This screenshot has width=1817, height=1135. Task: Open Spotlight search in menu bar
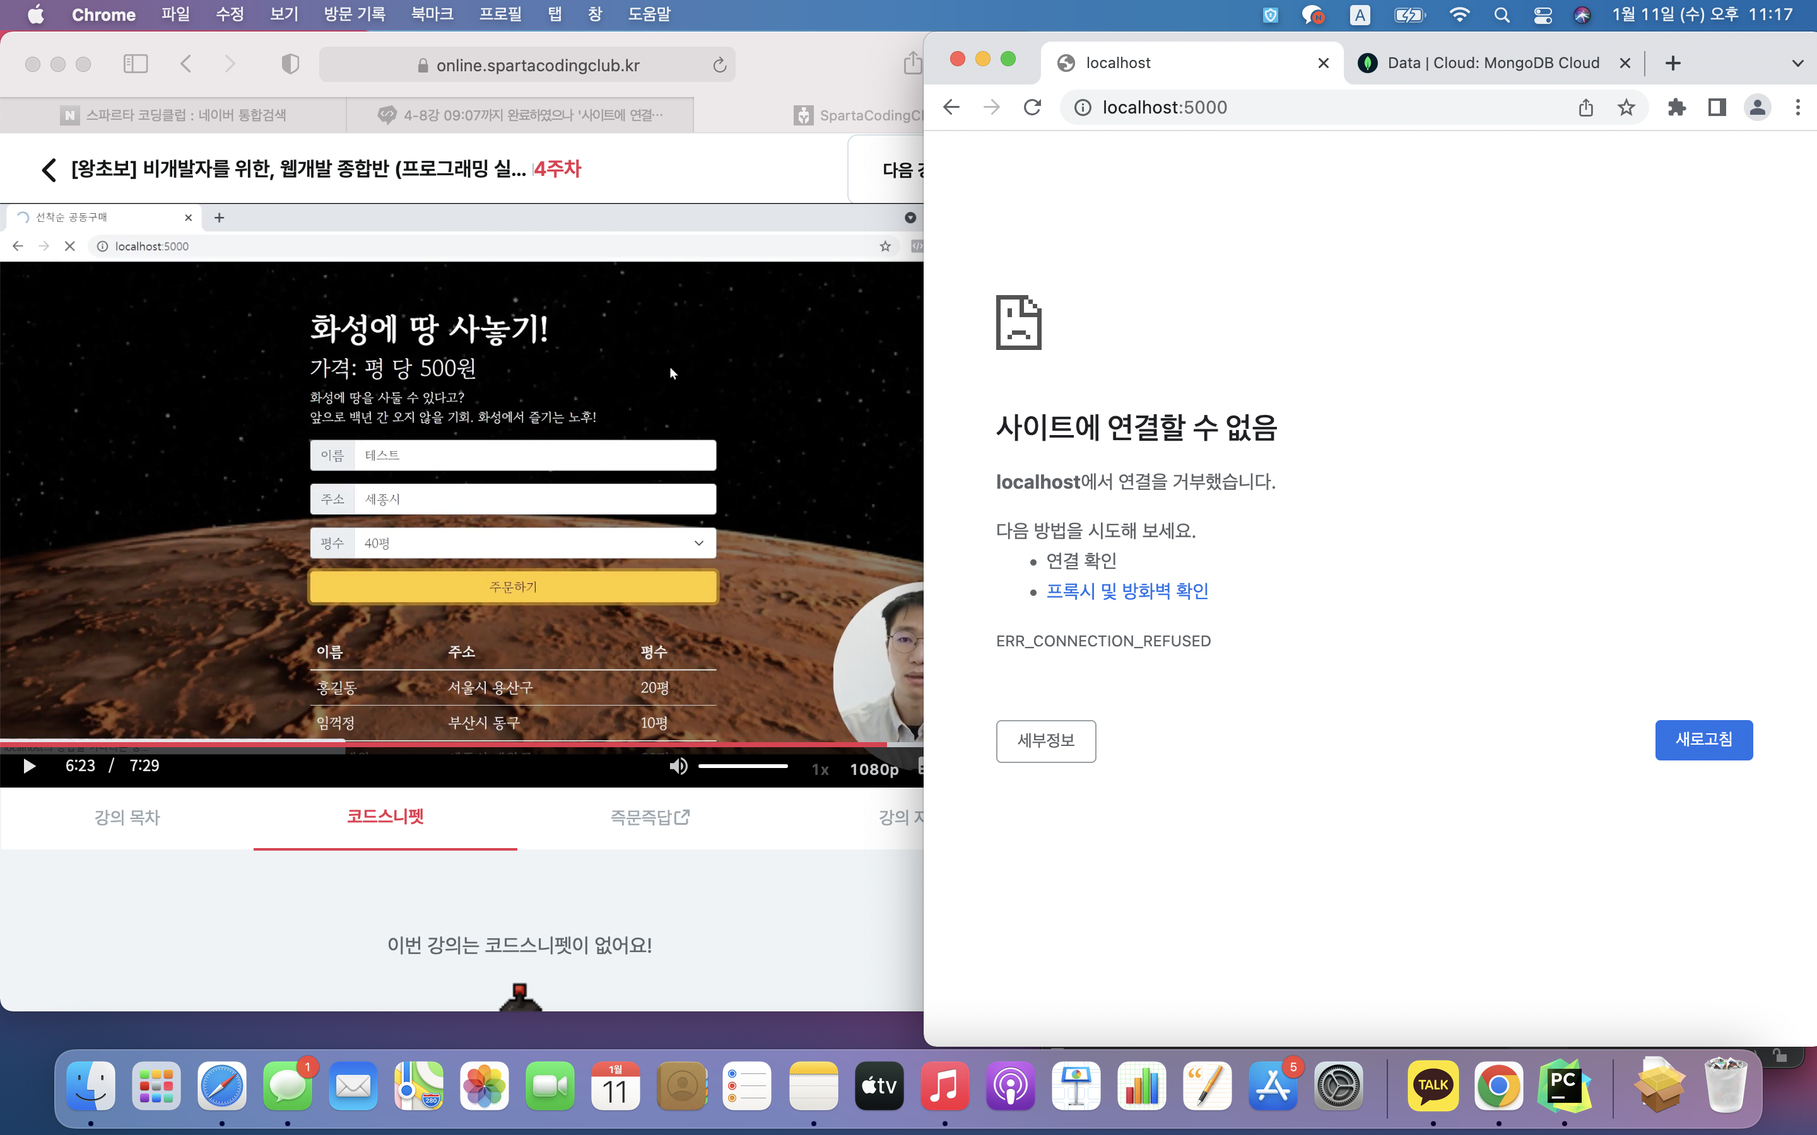pyautogui.click(x=1502, y=15)
